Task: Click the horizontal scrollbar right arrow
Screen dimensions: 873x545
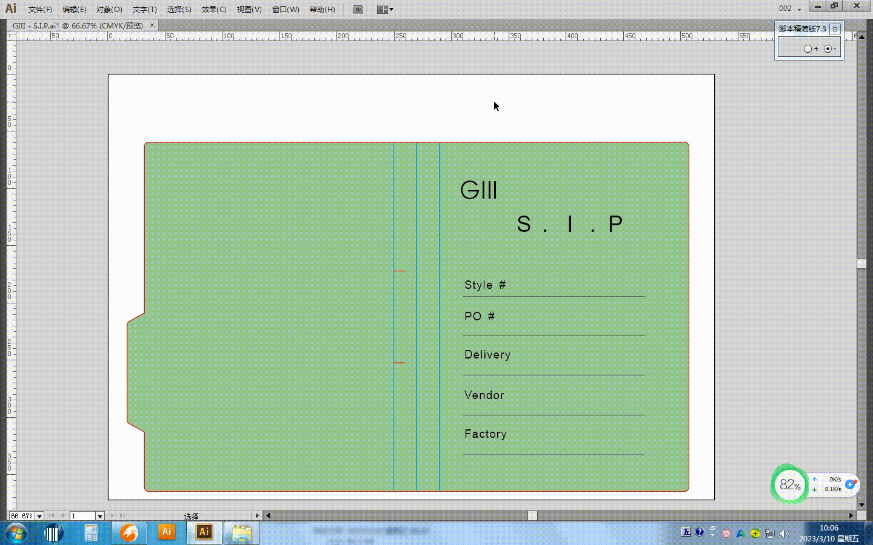Action: 851,516
